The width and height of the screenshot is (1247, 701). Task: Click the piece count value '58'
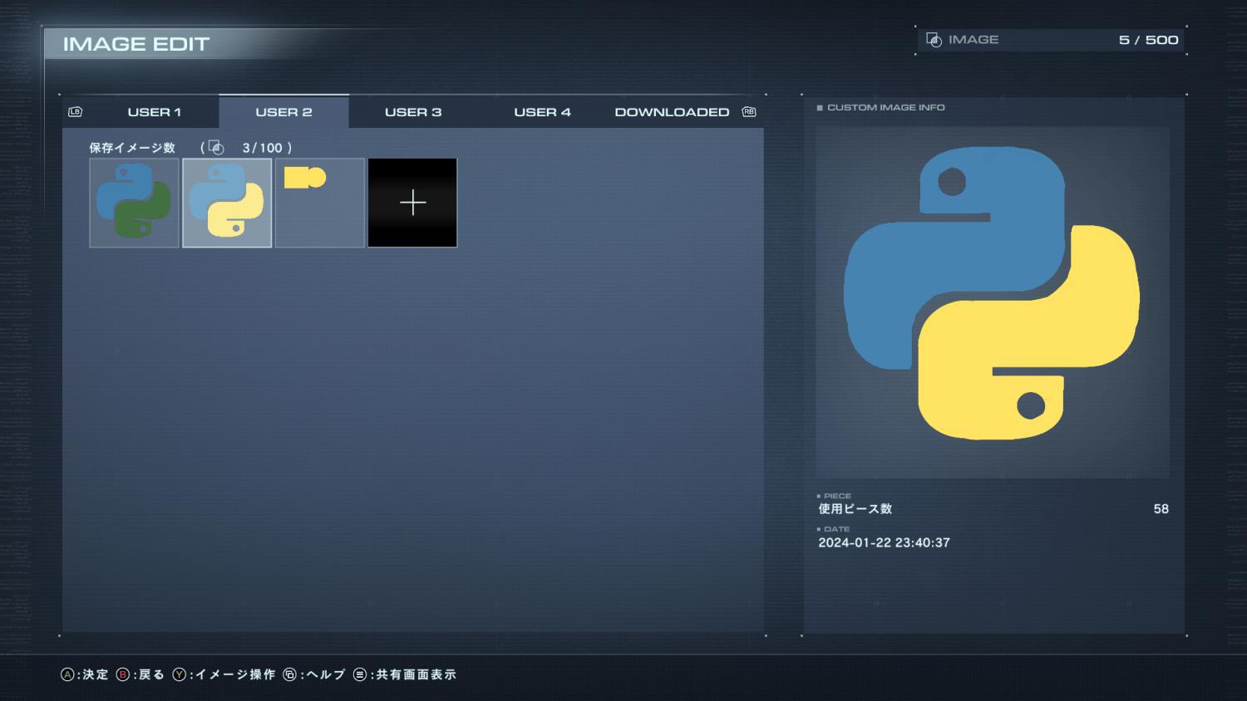[x=1161, y=509]
